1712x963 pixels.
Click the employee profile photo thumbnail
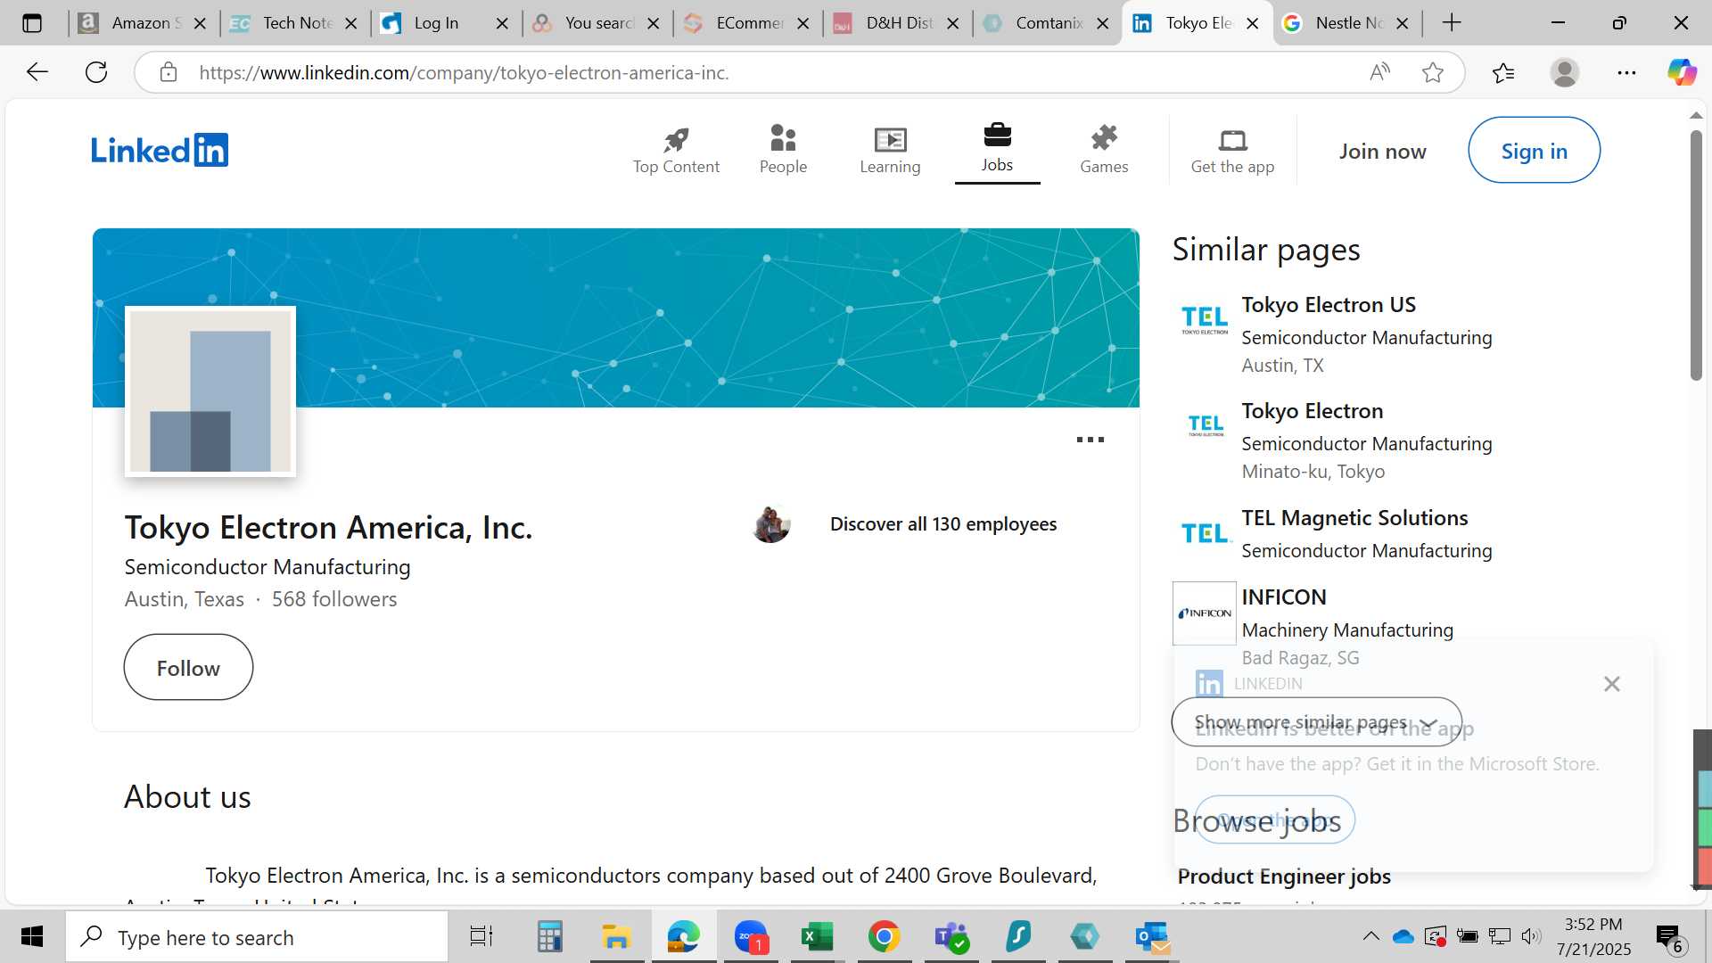[x=771, y=524]
